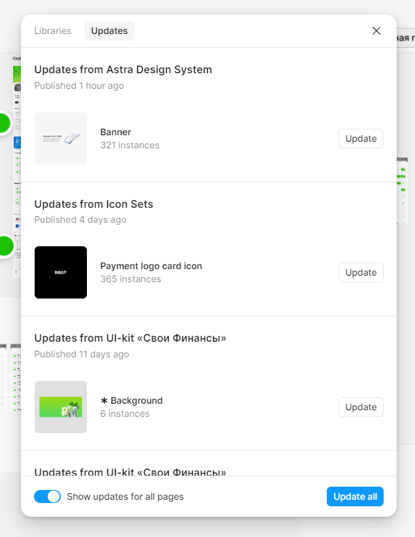Open the Banner component thumbnail
The width and height of the screenshot is (415, 537).
click(61, 138)
